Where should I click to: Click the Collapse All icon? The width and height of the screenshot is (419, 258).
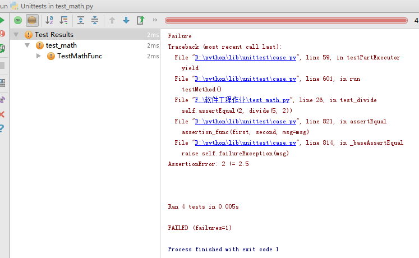[x=95, y=20]
